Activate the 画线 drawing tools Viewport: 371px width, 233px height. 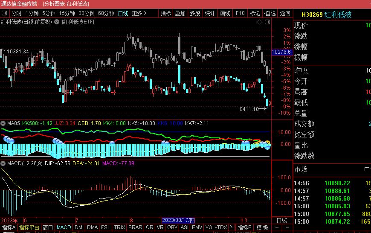(x=225, y=13)
